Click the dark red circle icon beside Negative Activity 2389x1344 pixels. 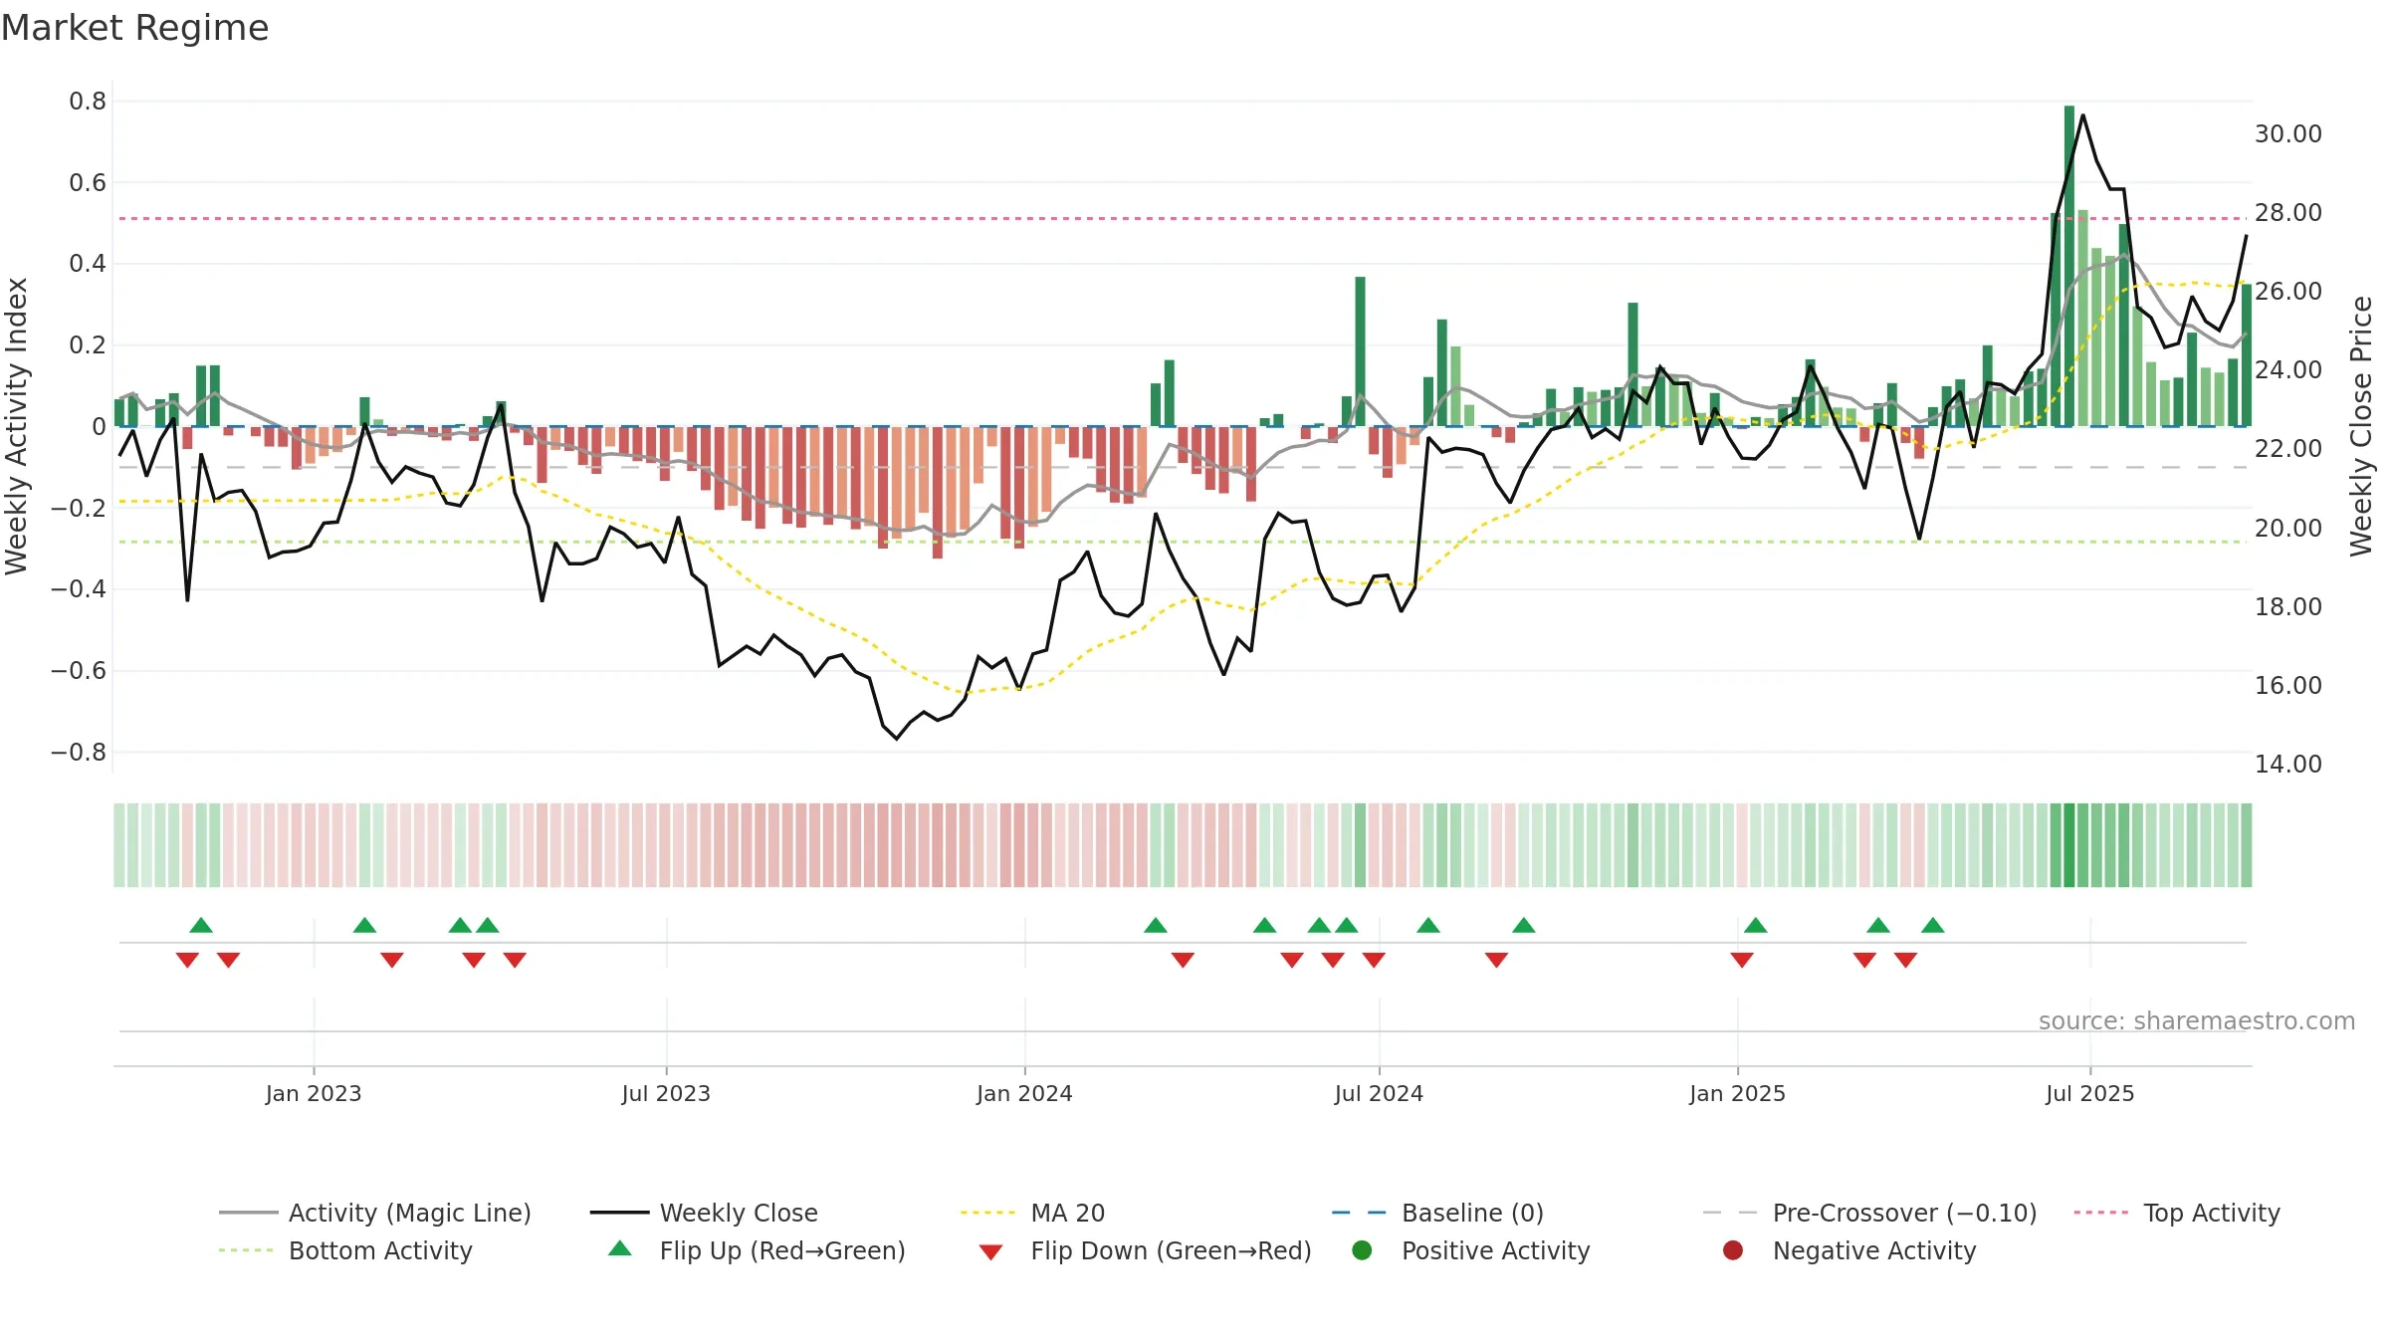tap(1733, 1250)
